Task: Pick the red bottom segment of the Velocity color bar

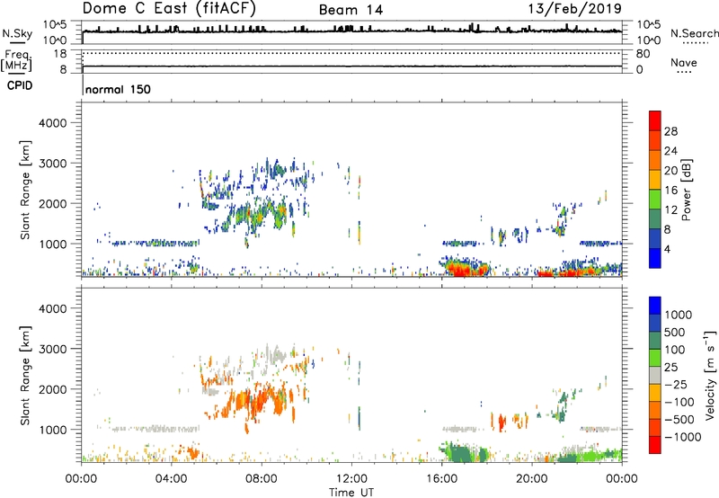Action: [x=655, y=445]
